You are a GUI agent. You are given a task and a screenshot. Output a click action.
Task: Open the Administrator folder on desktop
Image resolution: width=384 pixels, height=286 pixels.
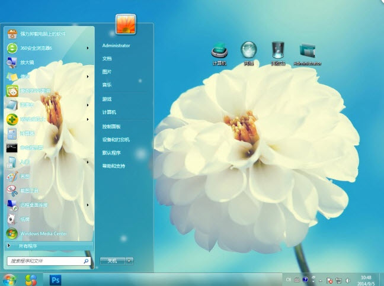click(307, 52)
